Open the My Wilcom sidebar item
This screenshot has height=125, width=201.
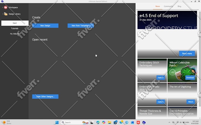tap(14, 34)
